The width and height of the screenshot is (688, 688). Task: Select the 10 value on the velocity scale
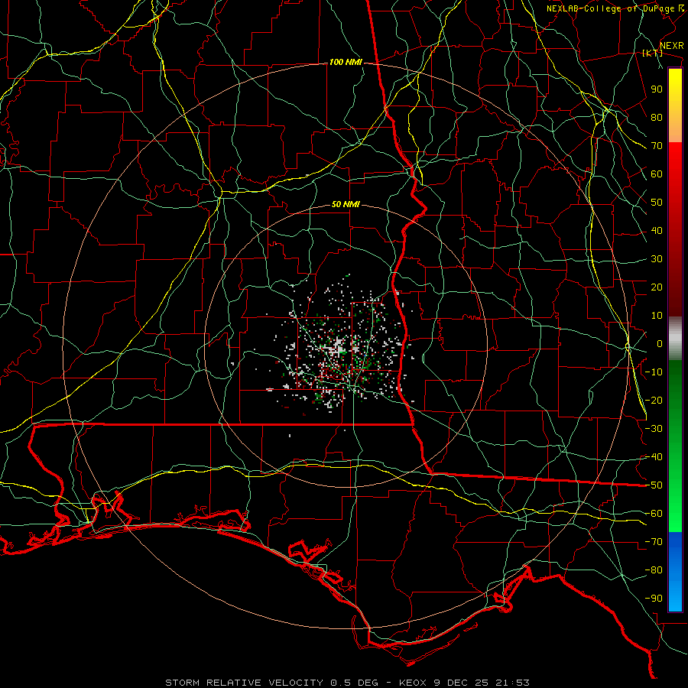tap(657, 316)
